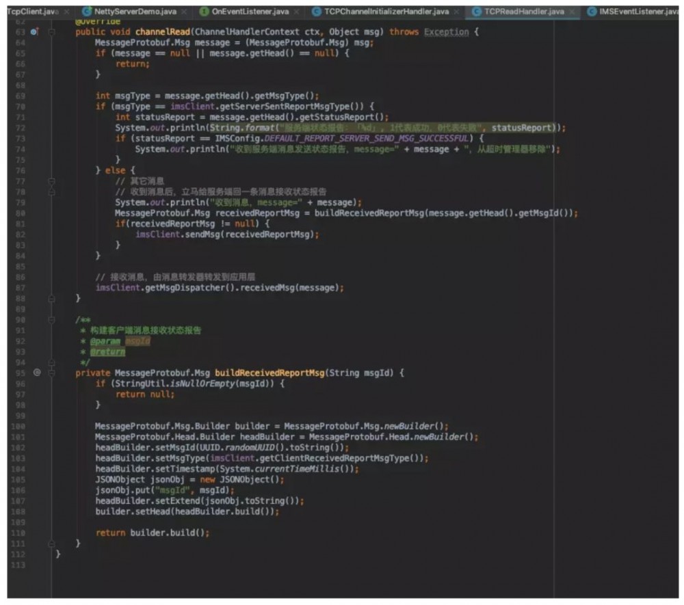Image resolution: width=684 pixels, height=605 pixels.
Task: Click the class icon on NettyServerDemo.java tab
Action: pos(87,12)
